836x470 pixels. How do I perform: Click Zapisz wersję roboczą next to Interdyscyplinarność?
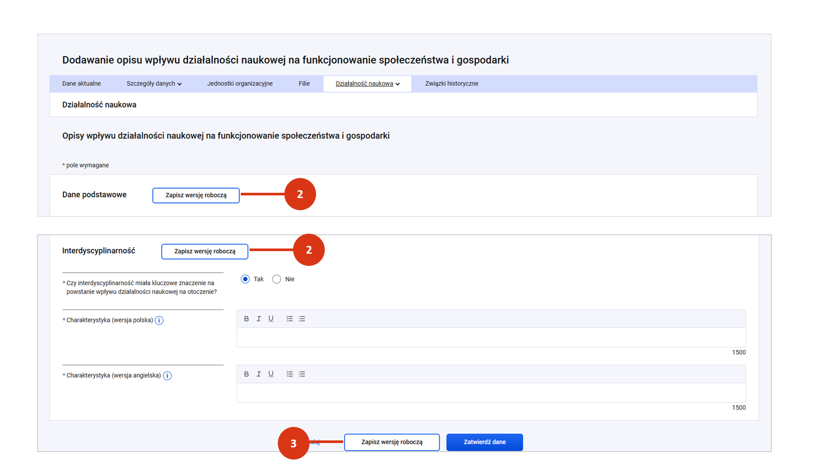pos(205,252)
